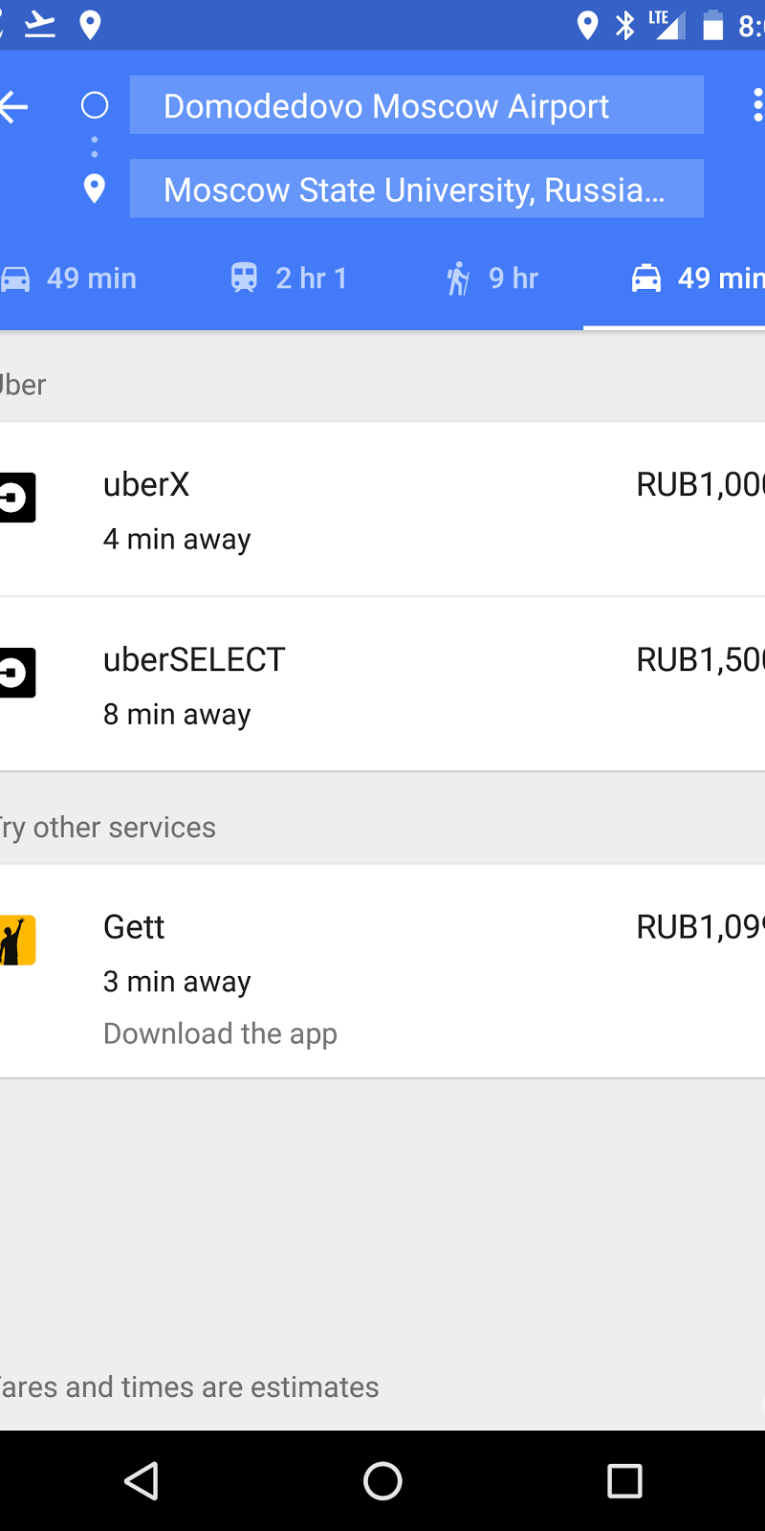The height and width of the screenshot is (1531, 765).
Task: Tap the uberSELECT Uber logo icon
Action: (17, 673)
